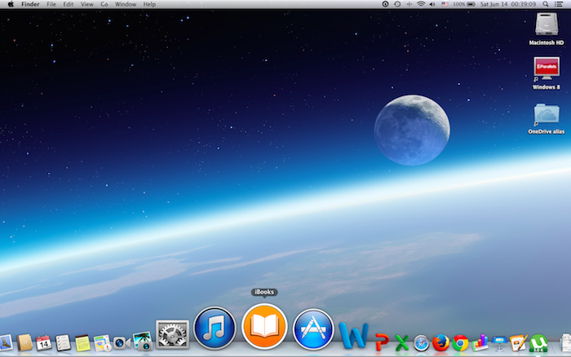The image size is (571, 357).
Task: Expand the Wi-Fi status menu
Action: point(421,4)
